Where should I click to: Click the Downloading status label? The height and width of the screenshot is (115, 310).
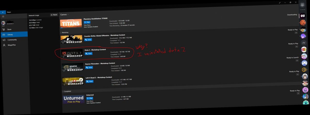(292, 15)
